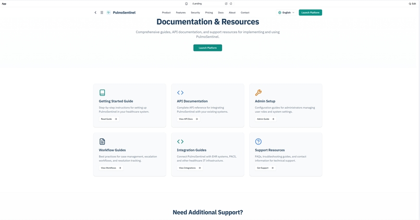Click the Integration Guides title

[192, 150]
